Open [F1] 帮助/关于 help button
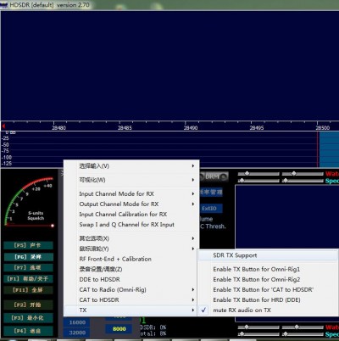Screen dimensions: 339x341 tap(28, 279)
